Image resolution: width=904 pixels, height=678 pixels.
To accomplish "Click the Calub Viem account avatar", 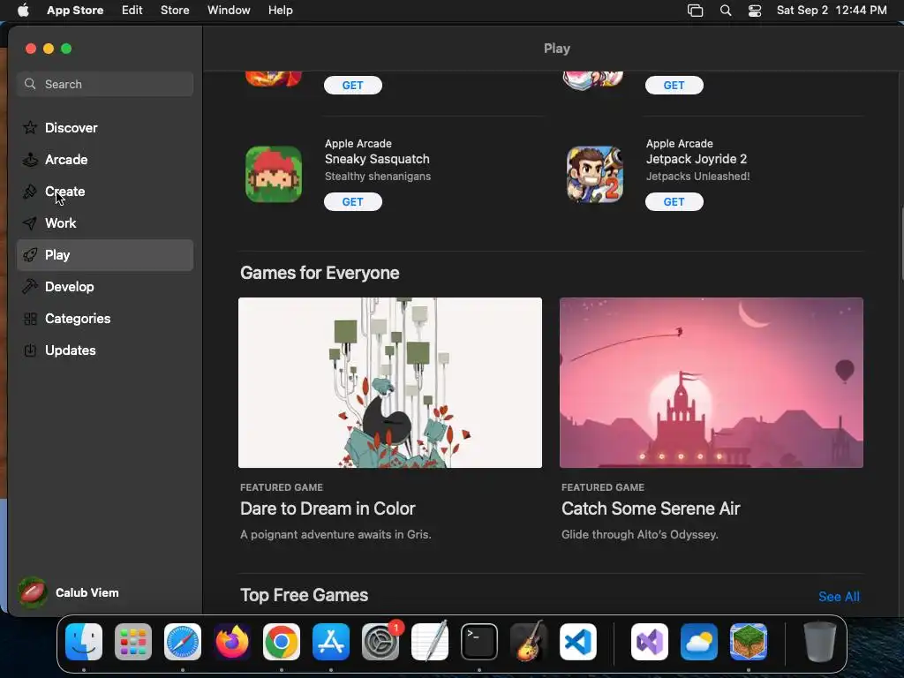I will click(33, 592).
